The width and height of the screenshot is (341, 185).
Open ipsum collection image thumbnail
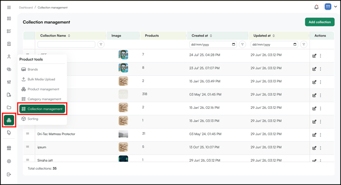tap(123, 147)
